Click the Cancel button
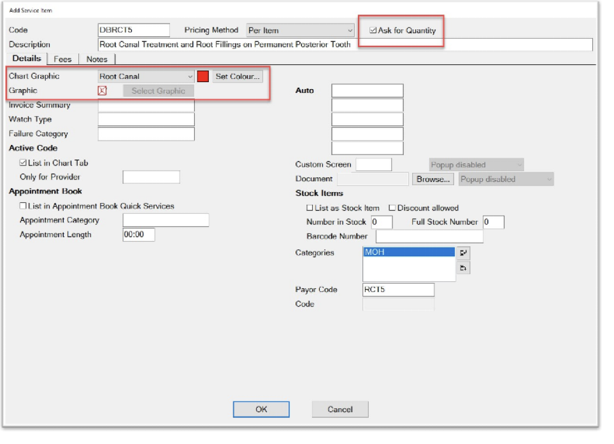 coord(339,409)
